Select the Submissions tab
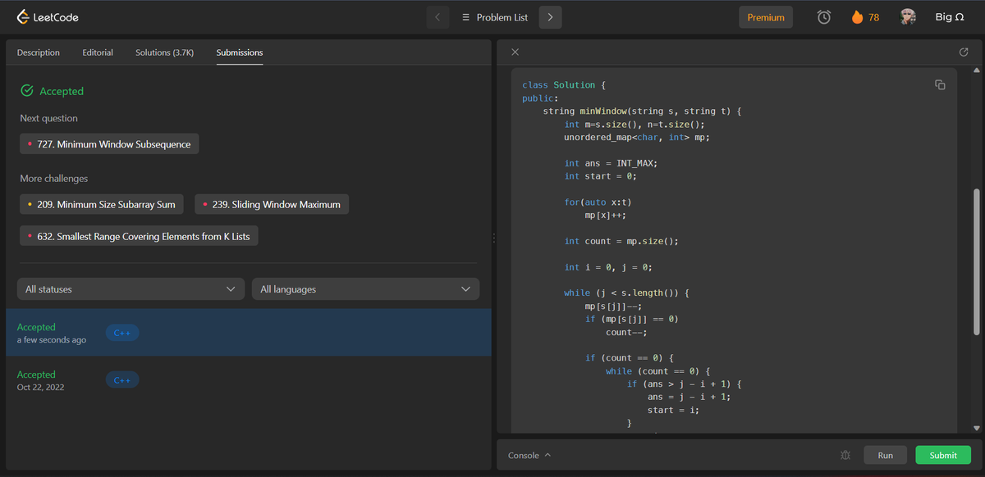This screenshot has height=477, width=985. (240, 52)
